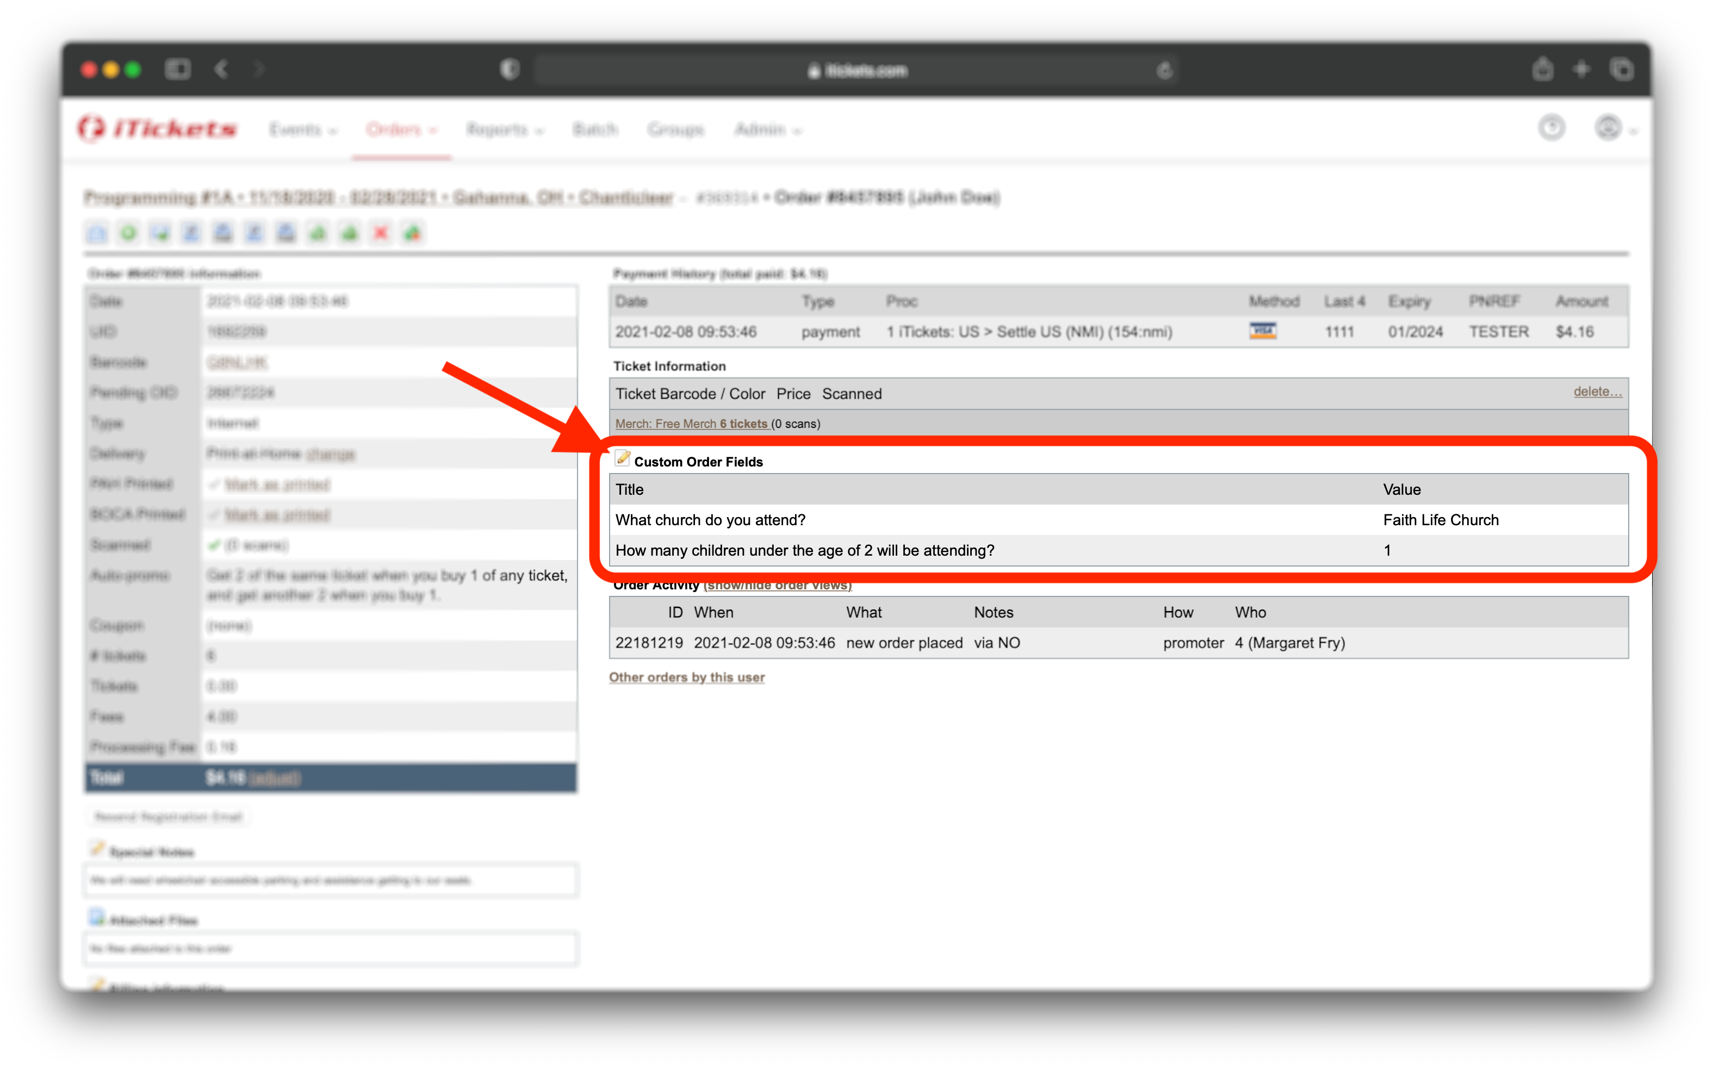Reload the itickets.com page
This screenshot has width=1713, height=1070.
click(x=1164, y=70)
